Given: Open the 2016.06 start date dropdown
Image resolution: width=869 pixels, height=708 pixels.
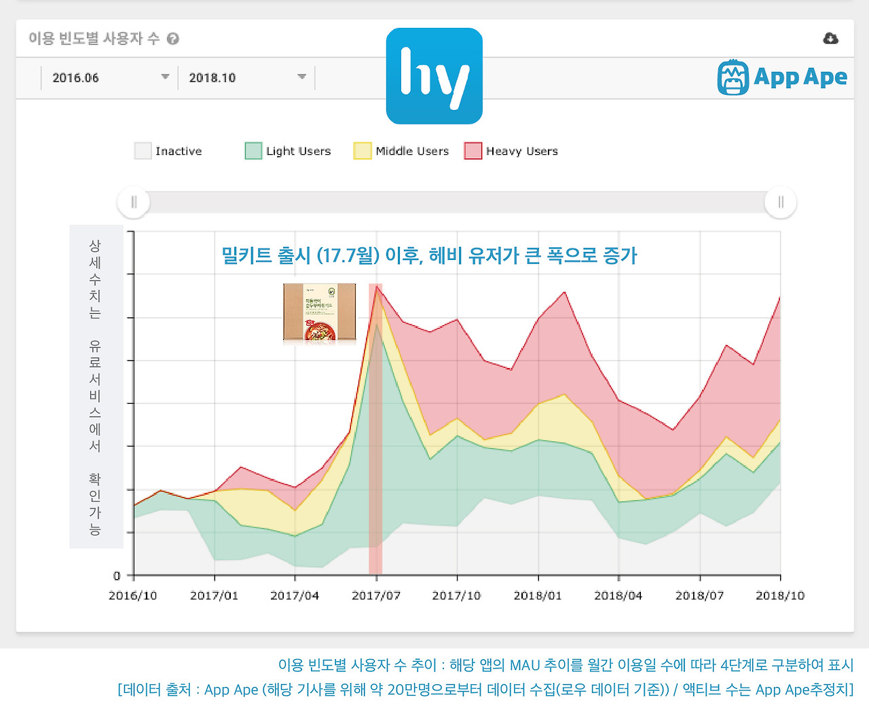Looking at the screenshot, I should pyautogui.click(x=109, y=77).
